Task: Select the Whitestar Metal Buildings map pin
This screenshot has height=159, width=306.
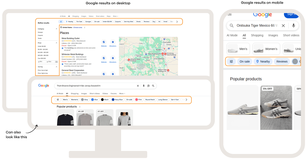Action: point(129,60)
